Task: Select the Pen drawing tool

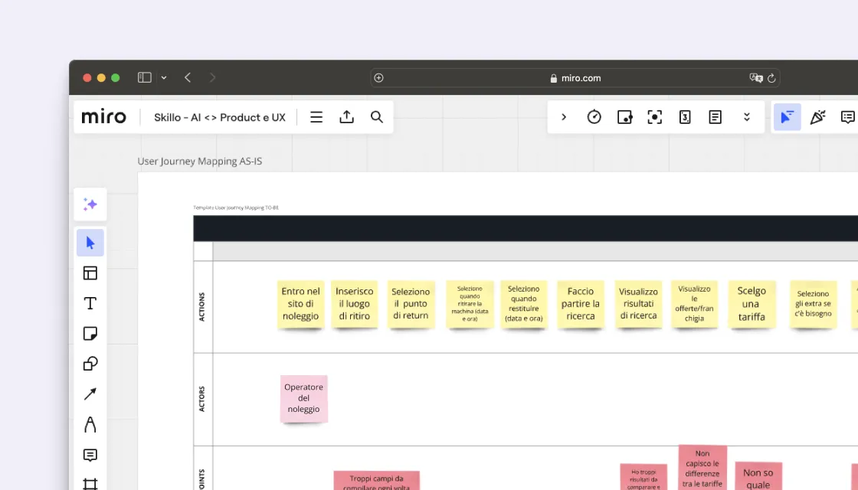Action: [x=90, y=424]
